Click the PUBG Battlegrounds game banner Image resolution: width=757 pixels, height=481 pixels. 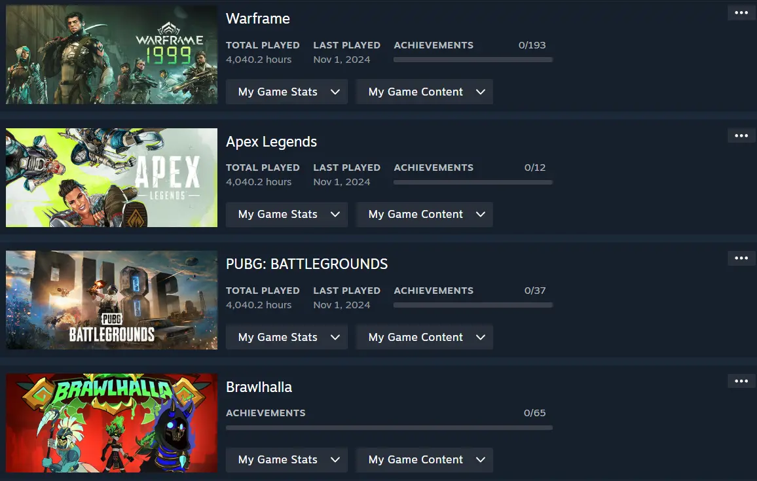(x=111, y=300)
